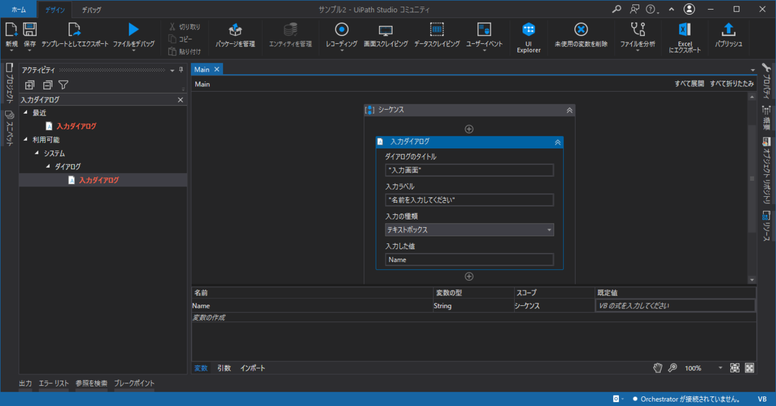Click the search magnifier in the title bar
This screenshot has width=776, height=406.
(x=617, y=9)
